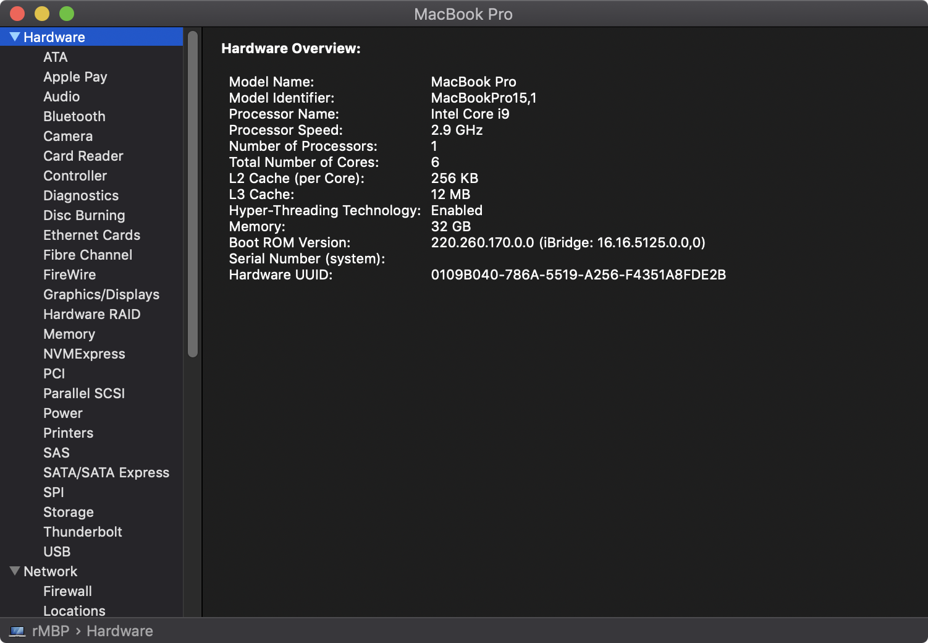Select the Thunderbolt item
928x643 pixels.
pyautogui.click(x=83, y=532)
